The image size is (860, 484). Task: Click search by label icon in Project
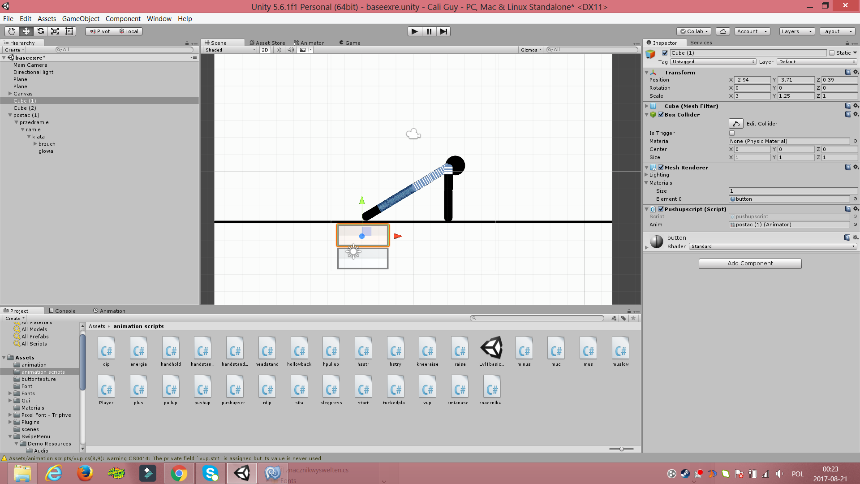(623, 318)
